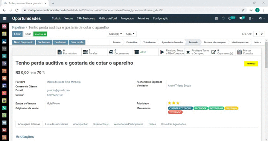Open the Relatórios menu
This screenshot has height=141, width=268.
(x=143, y=18)
